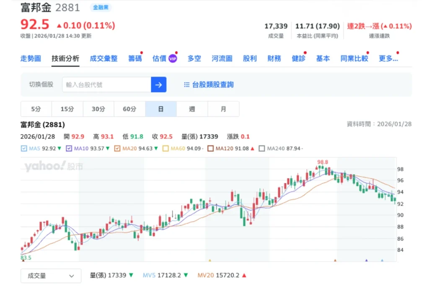Enable the MA60 moving average checkbox

(x=165, y=149)
